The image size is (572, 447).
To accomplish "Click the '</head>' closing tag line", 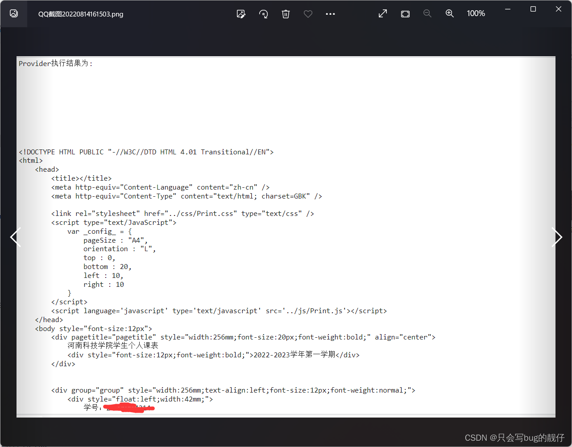I will point(49,319).
